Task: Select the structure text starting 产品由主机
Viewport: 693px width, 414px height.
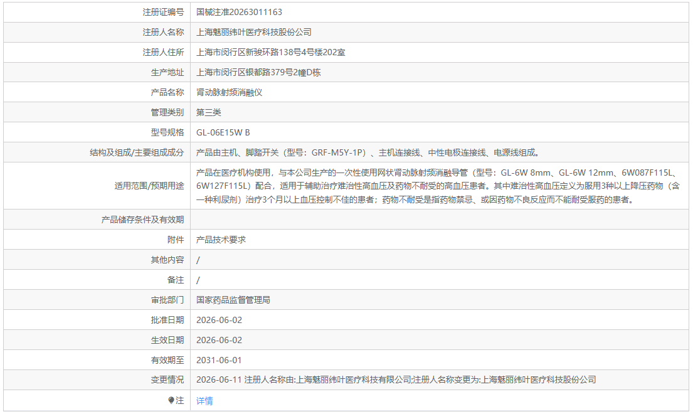Action: click(x=368, y=152)
